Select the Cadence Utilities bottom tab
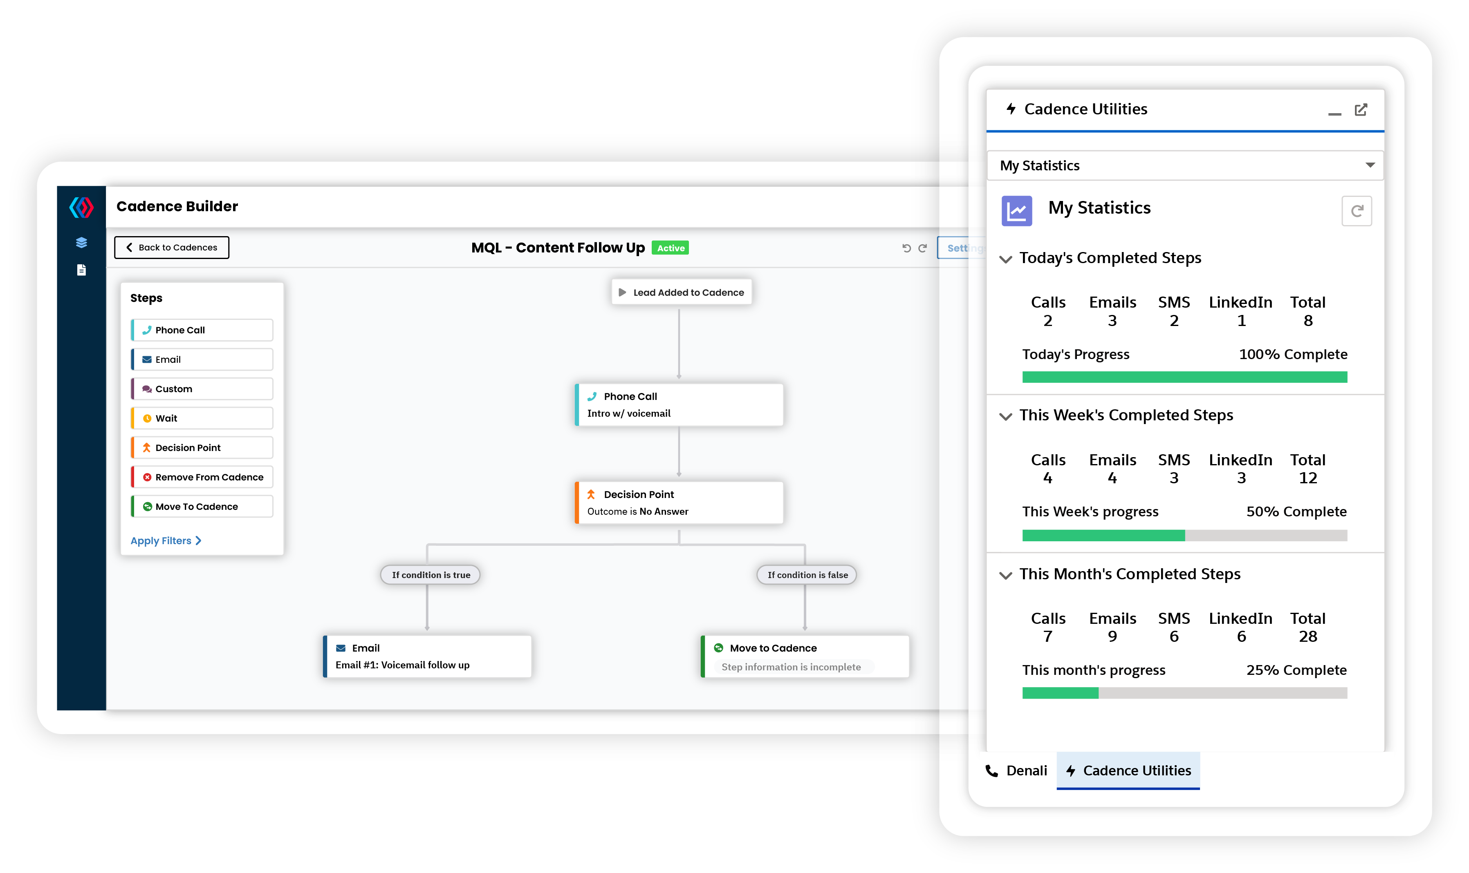Image resolution: width=1469 pixels, height=873 pixels. (1128, 770)
